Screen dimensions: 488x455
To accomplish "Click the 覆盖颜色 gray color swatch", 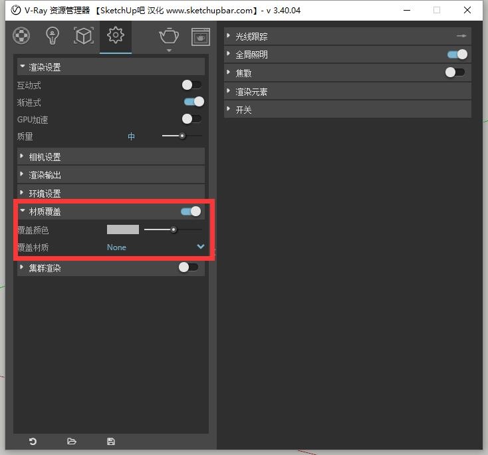I will (x=123, y=229).
